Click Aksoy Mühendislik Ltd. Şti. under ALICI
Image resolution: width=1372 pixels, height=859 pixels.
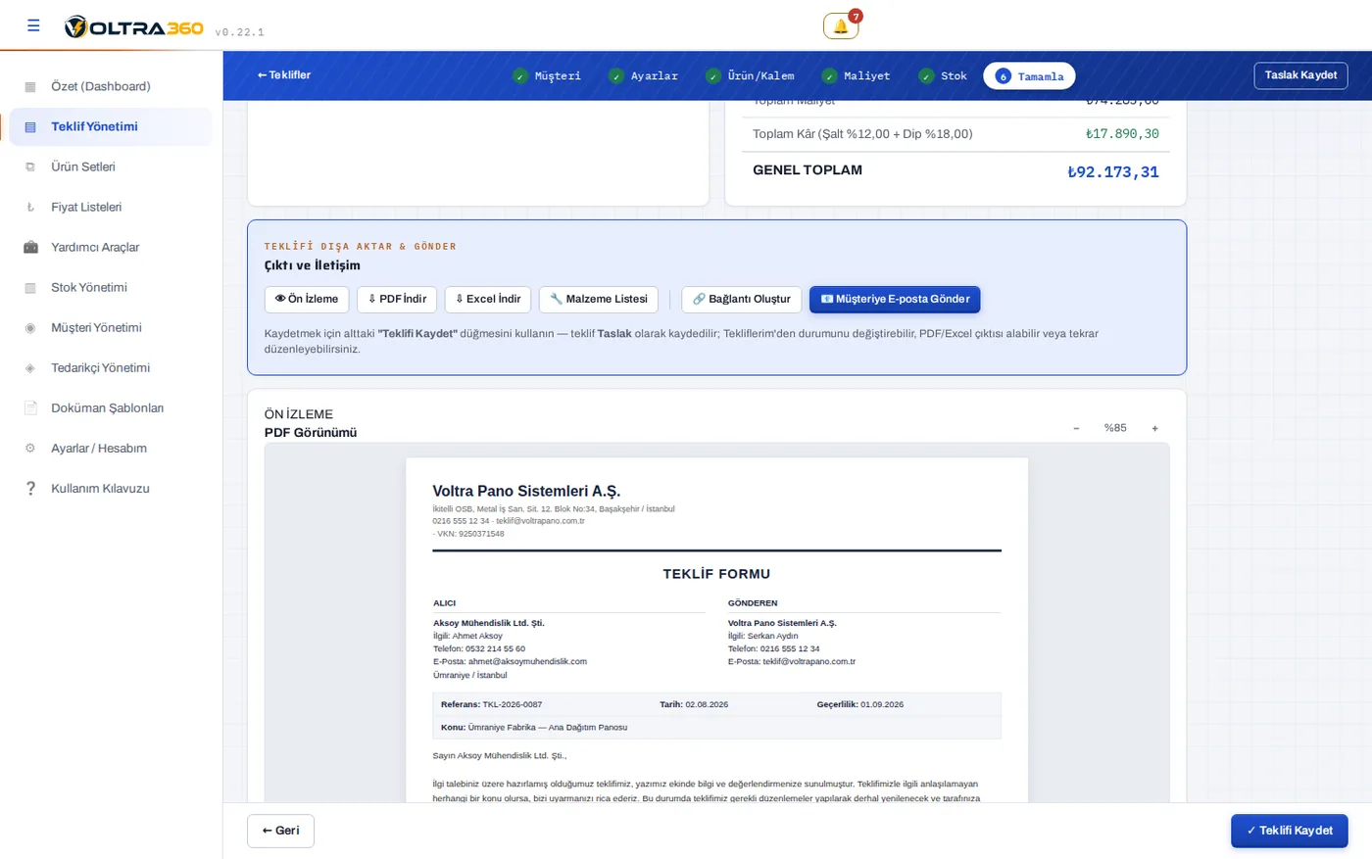coord(488,623)
